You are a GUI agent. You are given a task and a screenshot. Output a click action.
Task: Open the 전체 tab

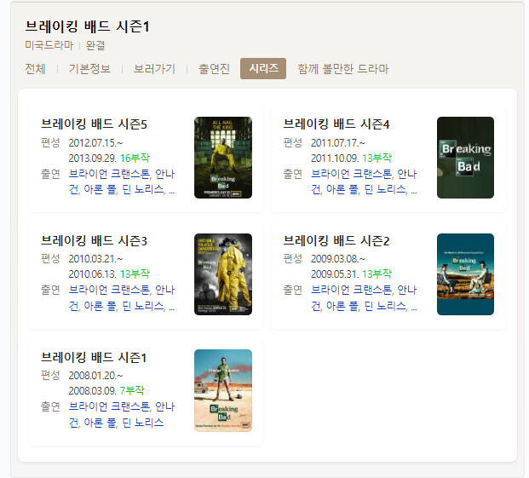click(35, 69)
